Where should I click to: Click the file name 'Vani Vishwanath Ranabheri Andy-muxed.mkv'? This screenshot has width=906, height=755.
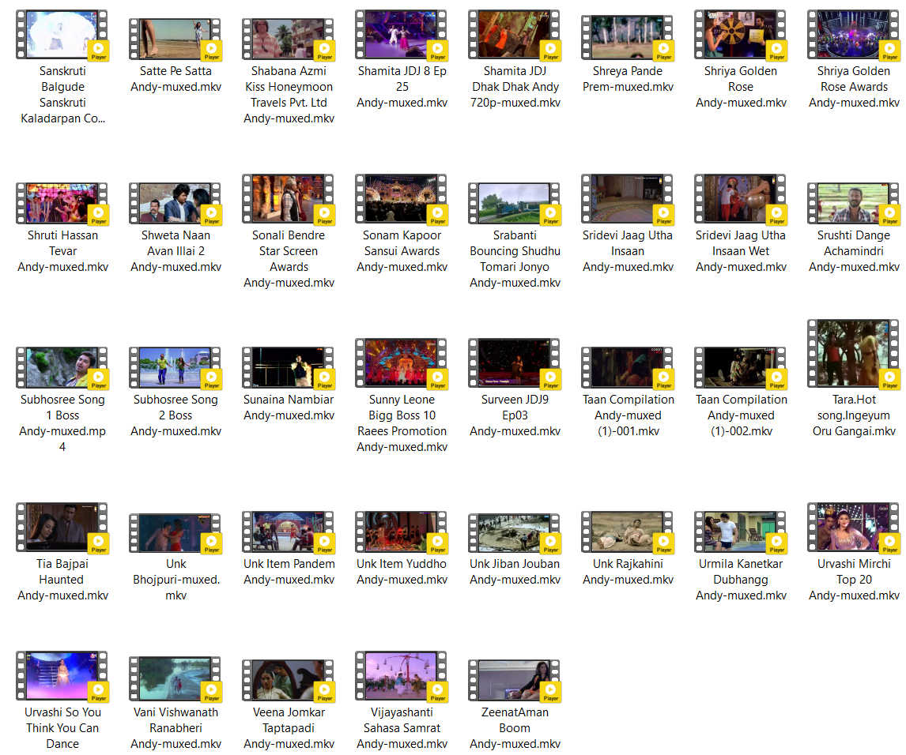click(176, 728)
